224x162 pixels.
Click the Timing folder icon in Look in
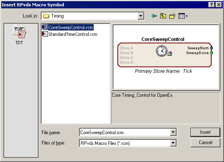(46, 16)
